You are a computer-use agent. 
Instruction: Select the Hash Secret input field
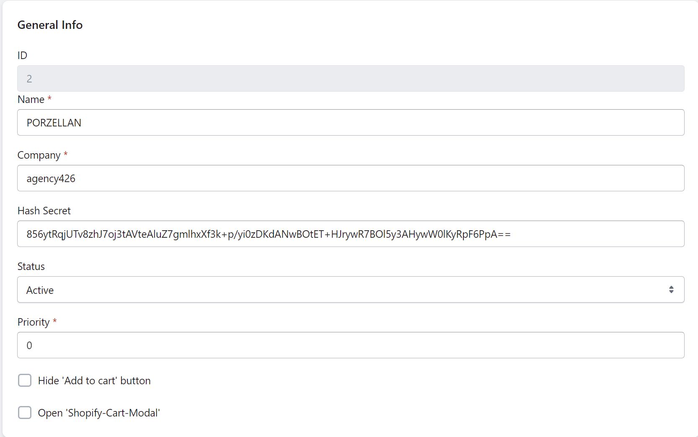click(x=350, y=234)
